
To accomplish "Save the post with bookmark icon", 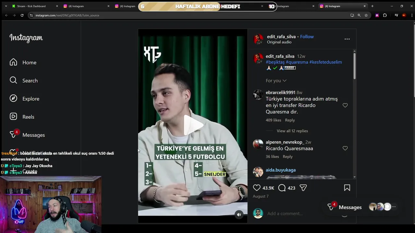I will (347, 188).
